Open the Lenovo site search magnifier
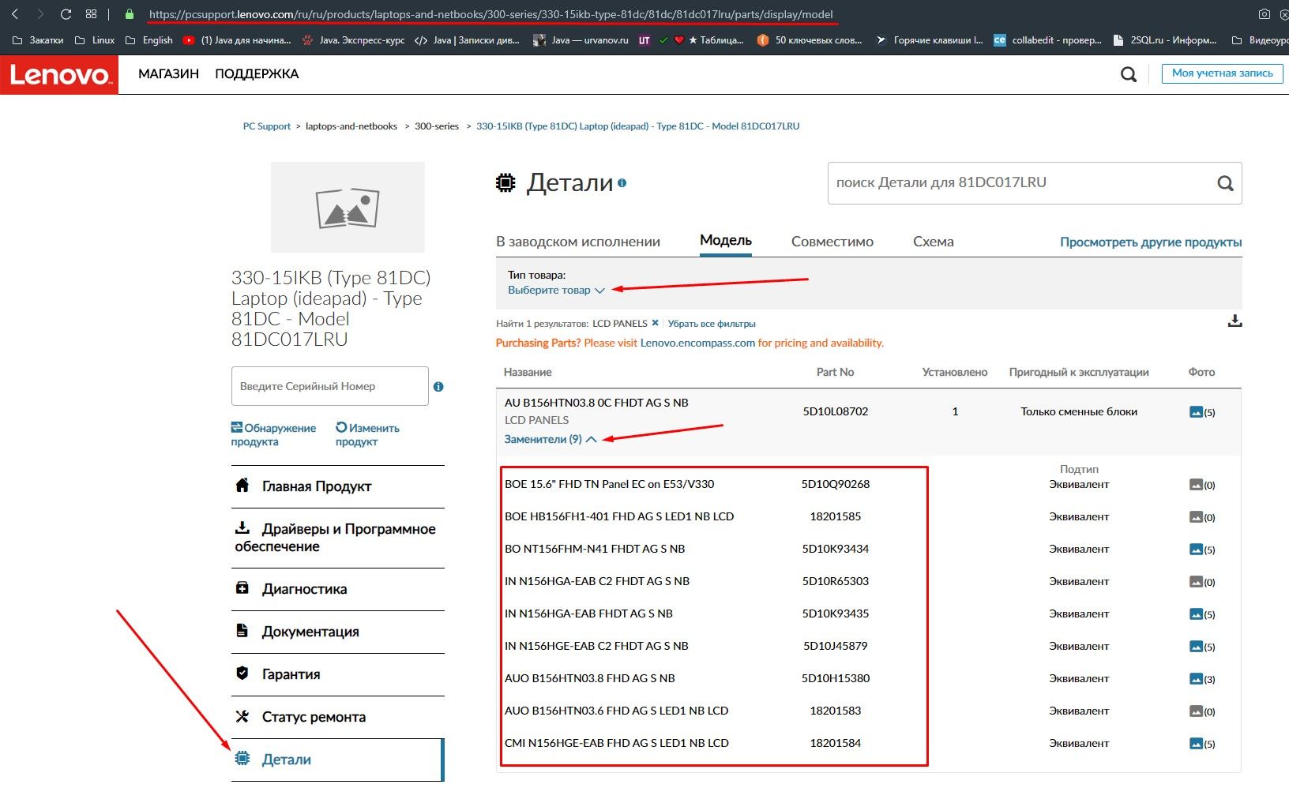 click(1129, 74)
